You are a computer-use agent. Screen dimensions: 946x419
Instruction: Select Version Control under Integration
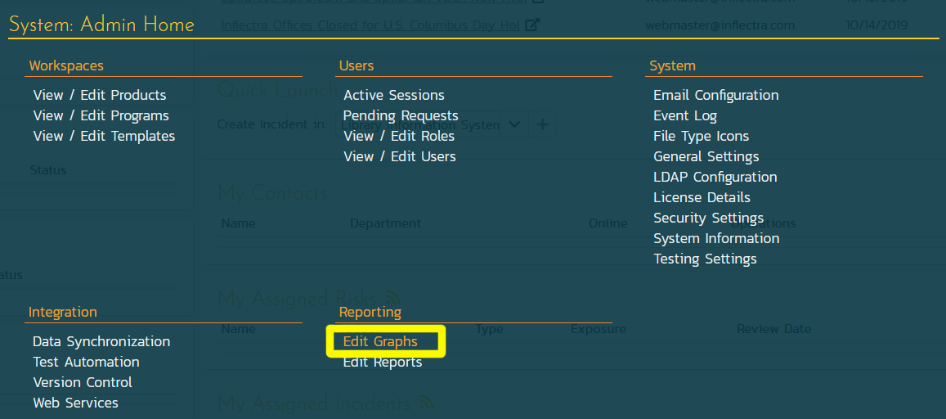[83, 382]
